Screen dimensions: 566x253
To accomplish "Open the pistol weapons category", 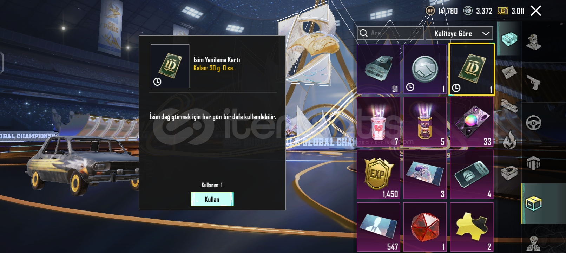I will [533, 82].
